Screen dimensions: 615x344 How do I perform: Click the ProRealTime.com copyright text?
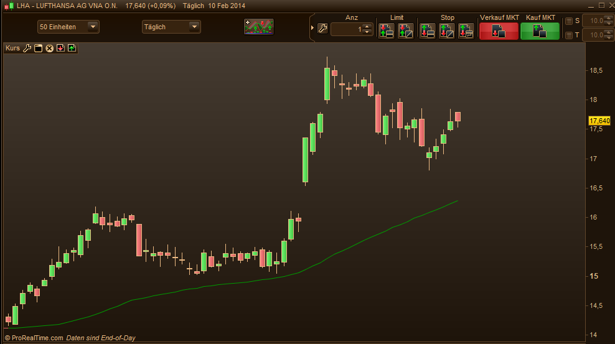[34, 338]
